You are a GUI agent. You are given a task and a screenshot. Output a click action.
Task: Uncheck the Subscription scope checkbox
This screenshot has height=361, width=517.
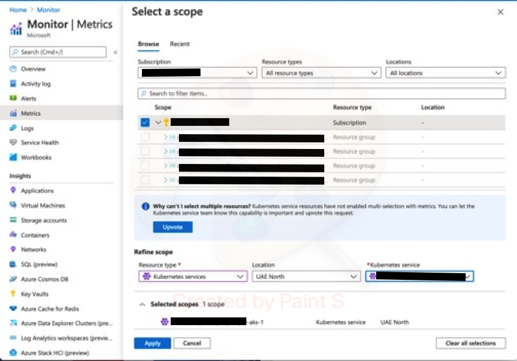(x=145, y=123)
